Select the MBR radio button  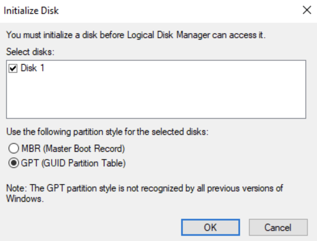[x=13, y=148]
